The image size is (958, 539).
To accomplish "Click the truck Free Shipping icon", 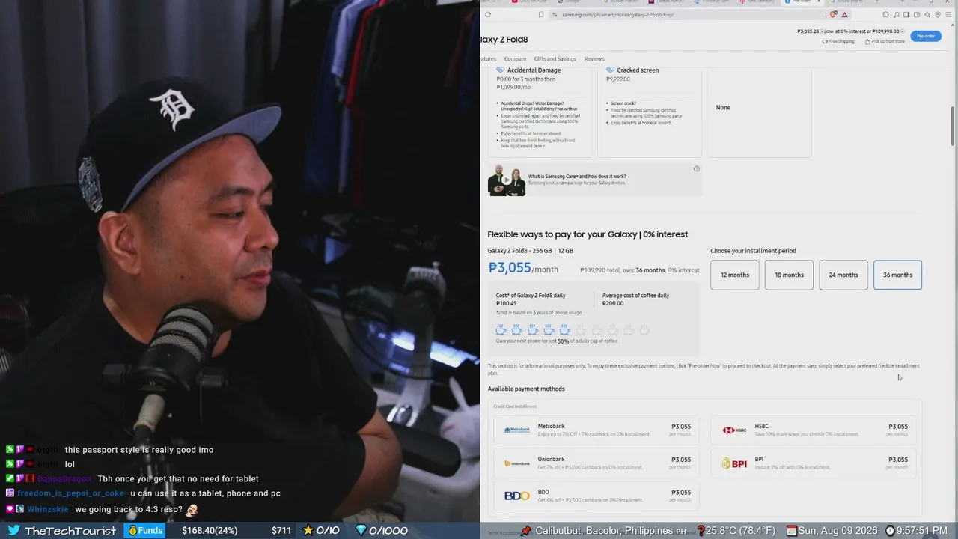I will [x=825, y=41].
